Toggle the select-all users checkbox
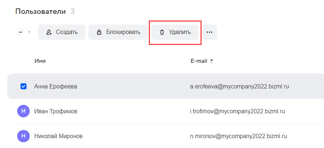324x148 pixels. 21,32
